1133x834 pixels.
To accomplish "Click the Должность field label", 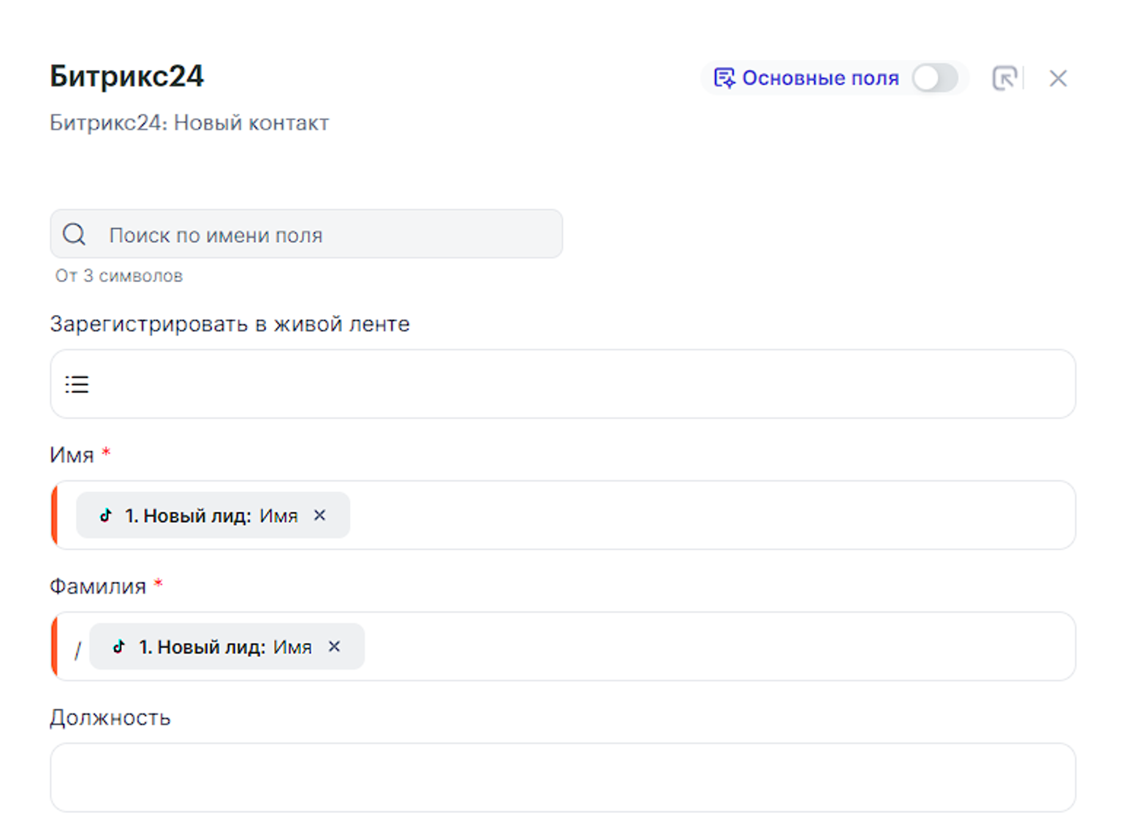I will (x=110, y=718).
